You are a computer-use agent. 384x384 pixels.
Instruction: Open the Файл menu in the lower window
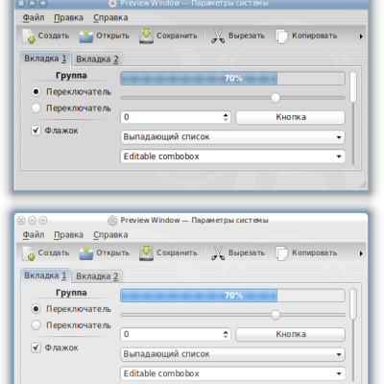tap(34, 234)
